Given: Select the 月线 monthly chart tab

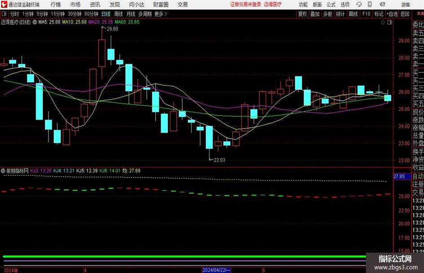Looking at the screenshot, I should (131, 14).
